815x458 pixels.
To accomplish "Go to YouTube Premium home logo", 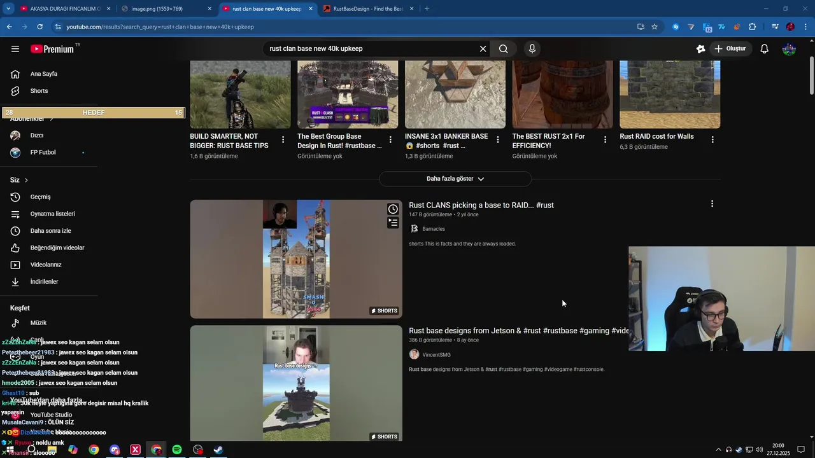I will (52, 49).
